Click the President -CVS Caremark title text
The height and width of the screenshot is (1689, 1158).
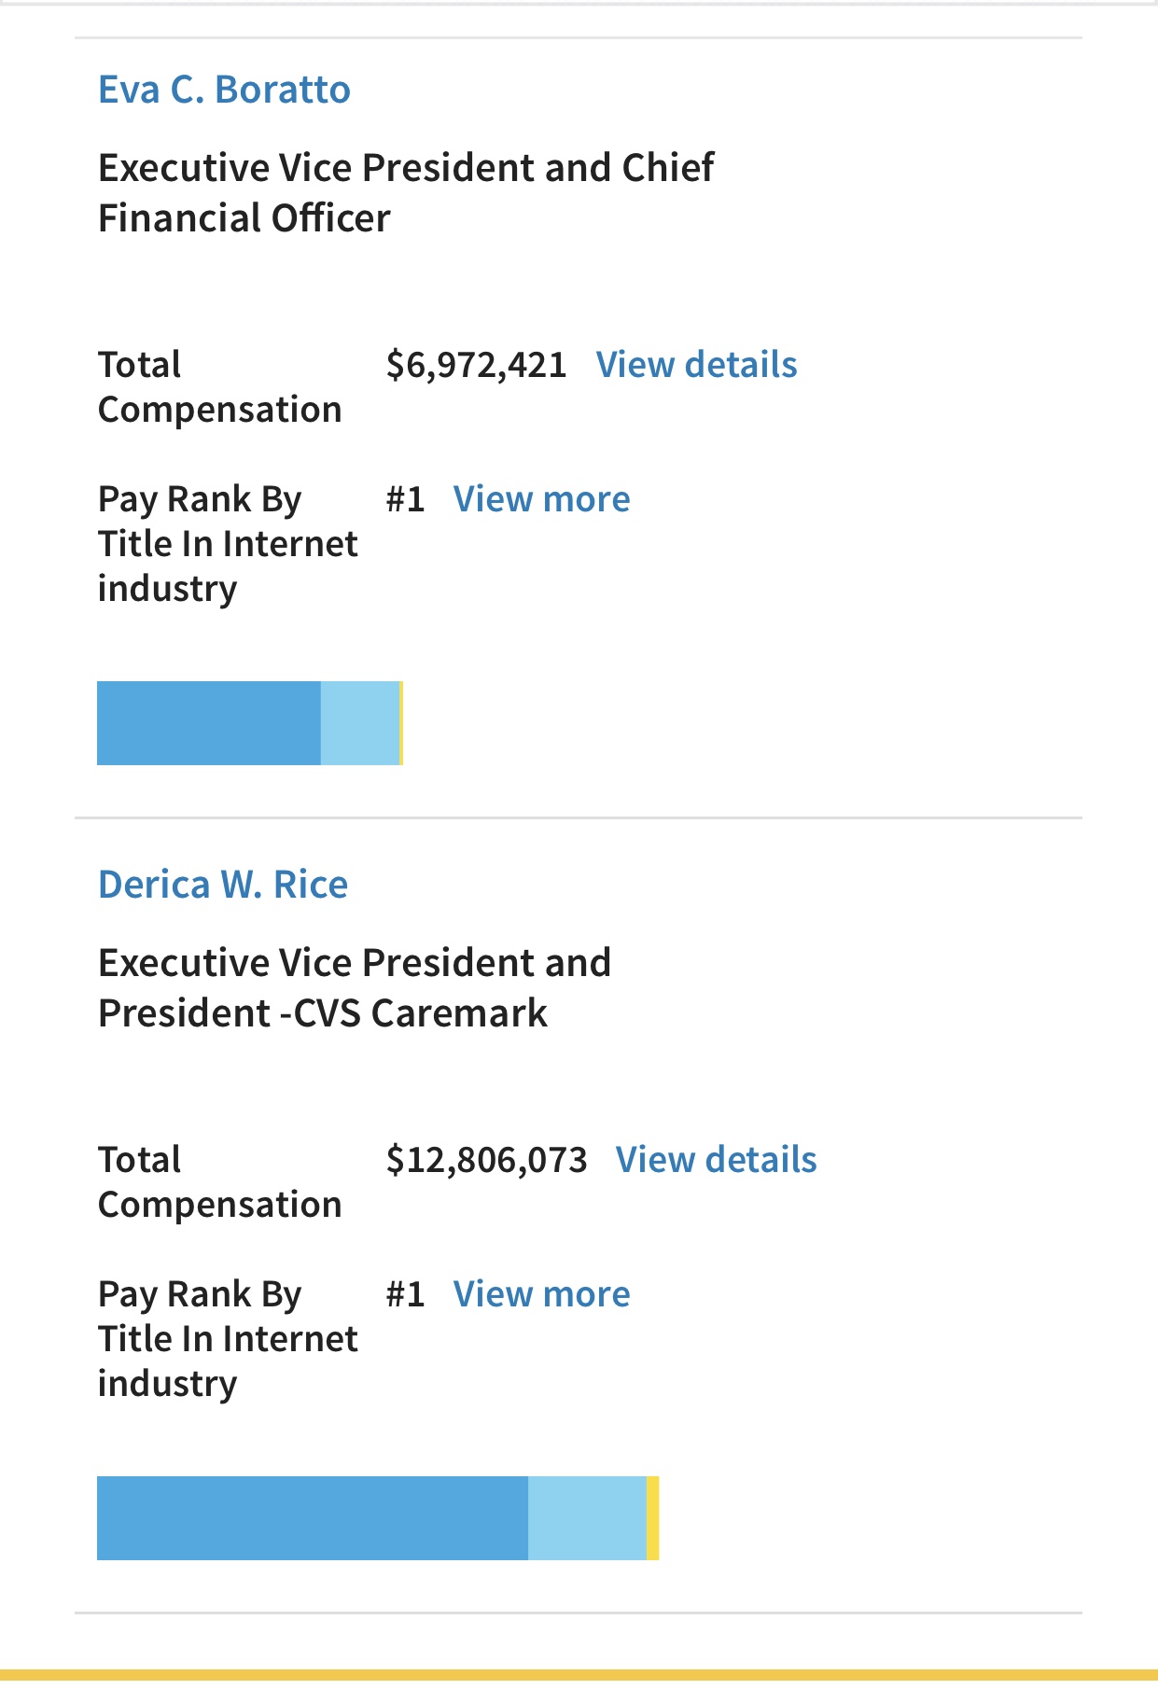point(355,988)
